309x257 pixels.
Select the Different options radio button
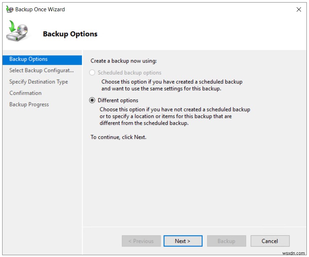coord(92,100)
